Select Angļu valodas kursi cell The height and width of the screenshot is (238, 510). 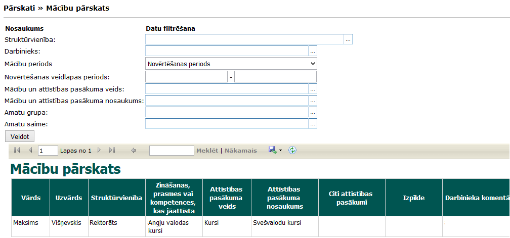pyautogui.click(x=174, y=227)
